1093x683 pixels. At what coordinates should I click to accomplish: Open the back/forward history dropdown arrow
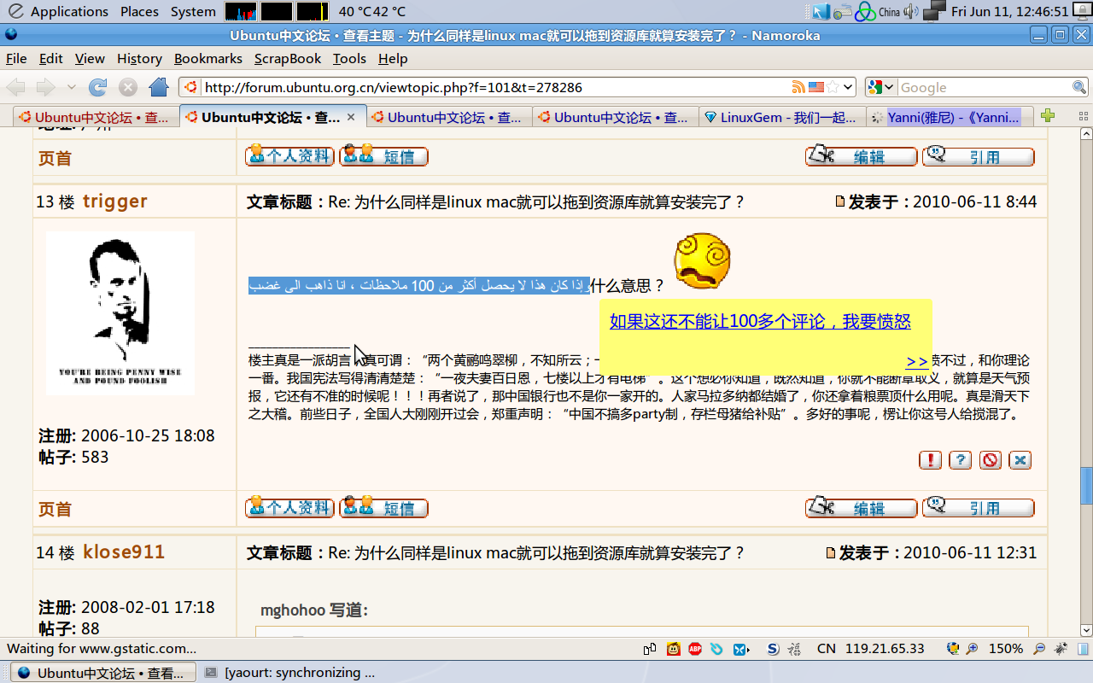[x=71, y=87]
